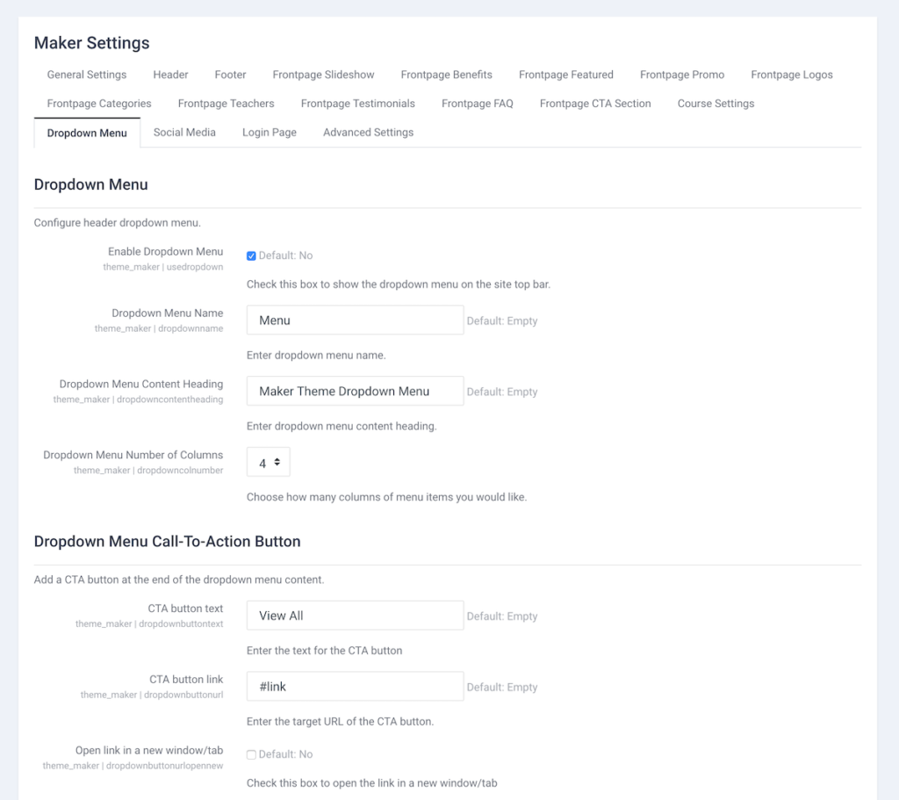Viewport: 899px width, 800px height.
Task: Open the Frontpage Teachers tab
Action: 226,103
